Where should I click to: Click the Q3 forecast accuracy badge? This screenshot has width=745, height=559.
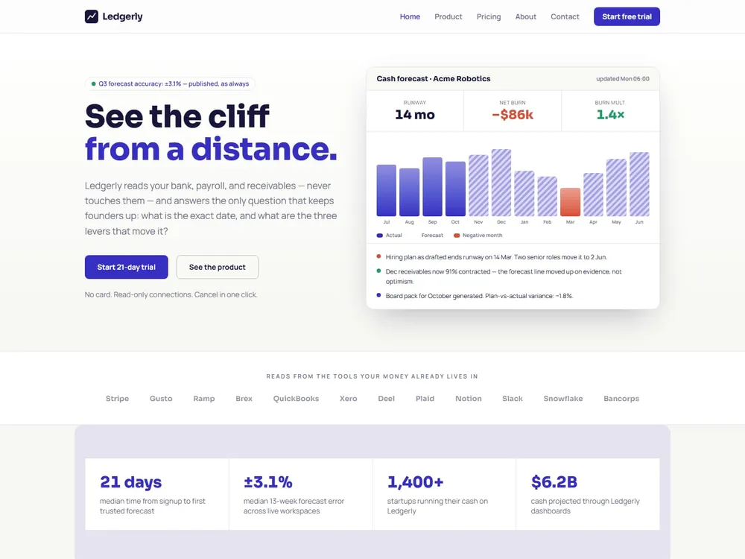coord(170,83)
